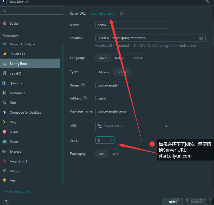
Task: Click the Artifact input field
Action: [x=132, y=98]
